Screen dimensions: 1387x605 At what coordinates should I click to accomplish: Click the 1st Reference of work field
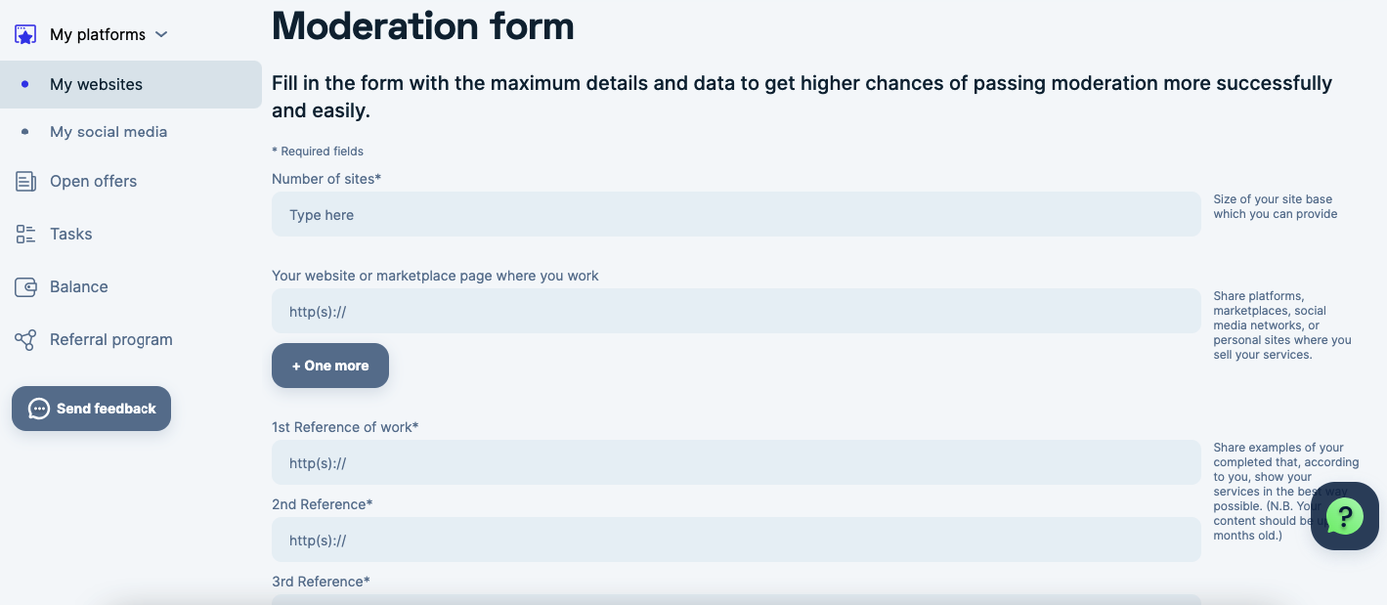coord(735,462)
